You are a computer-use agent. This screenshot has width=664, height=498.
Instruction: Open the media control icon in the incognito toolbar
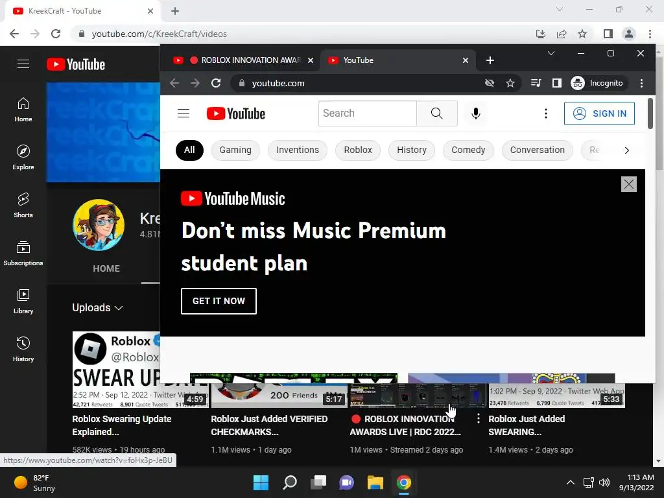pos(536,83)
